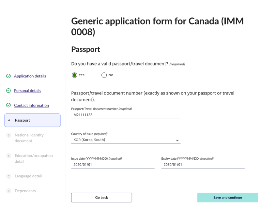This screenshot has height=206, width=261.
Task: Click the checkmark icon next to Personal details
Action: pyautogui.click(x=8, y=91)
